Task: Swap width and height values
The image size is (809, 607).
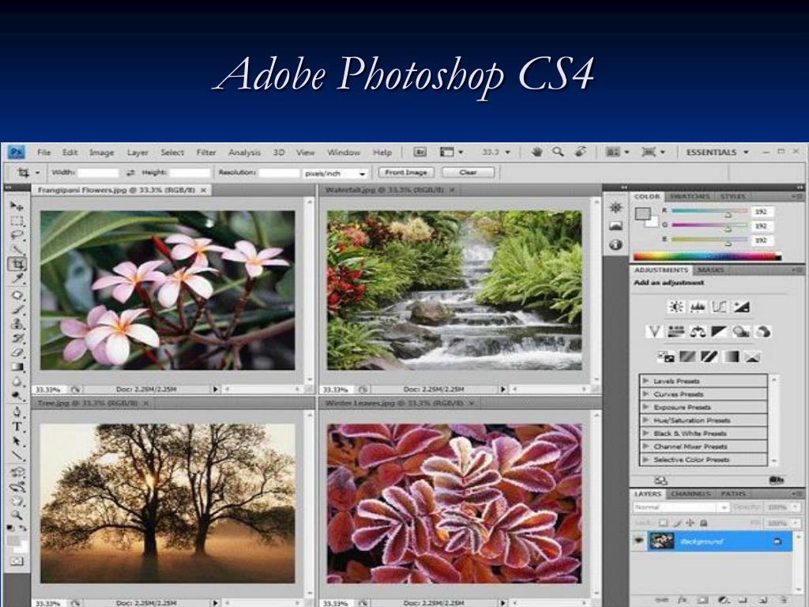Action: [130, 172]
